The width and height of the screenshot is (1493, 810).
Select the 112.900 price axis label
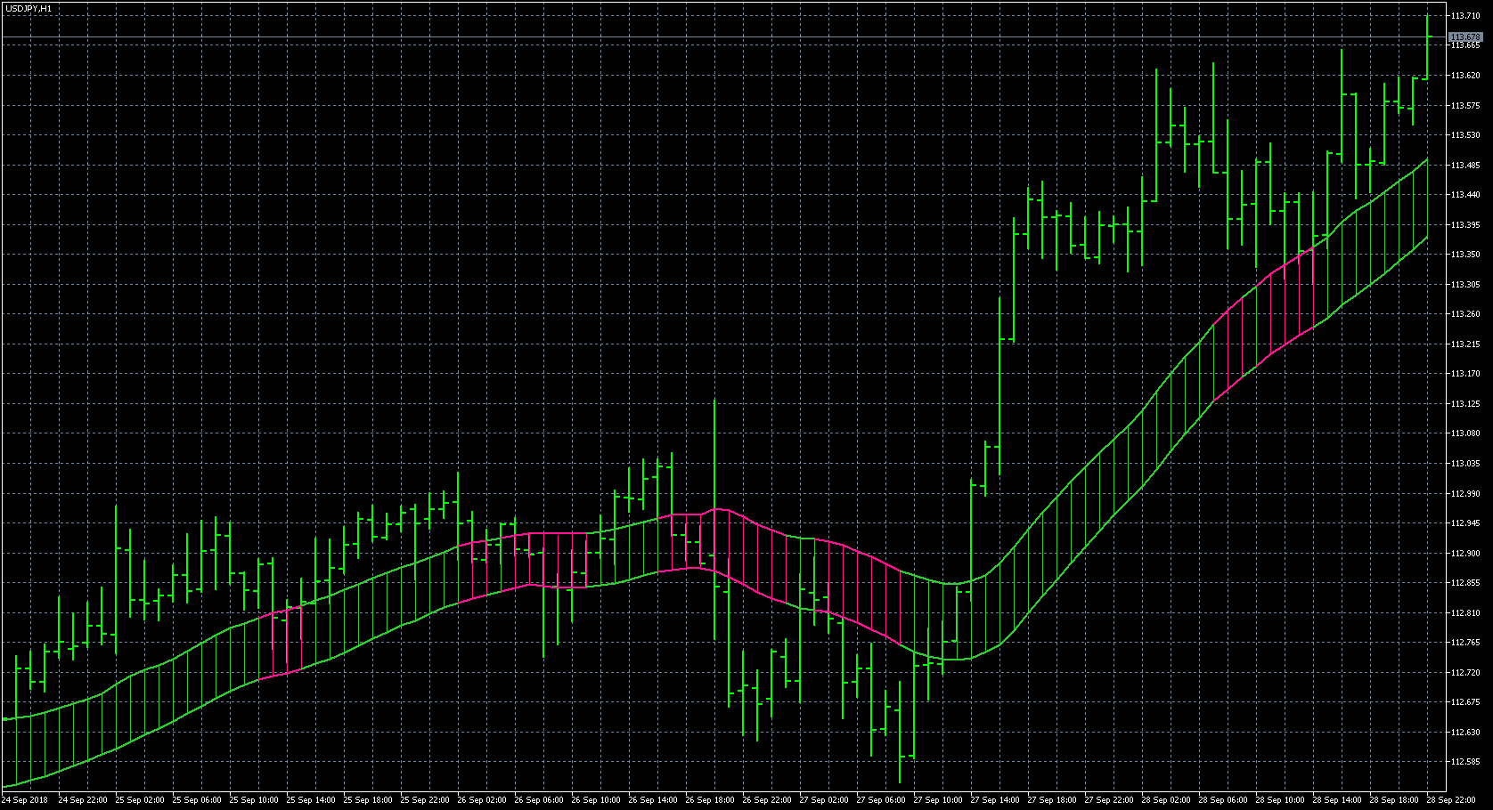[1465, 553]
